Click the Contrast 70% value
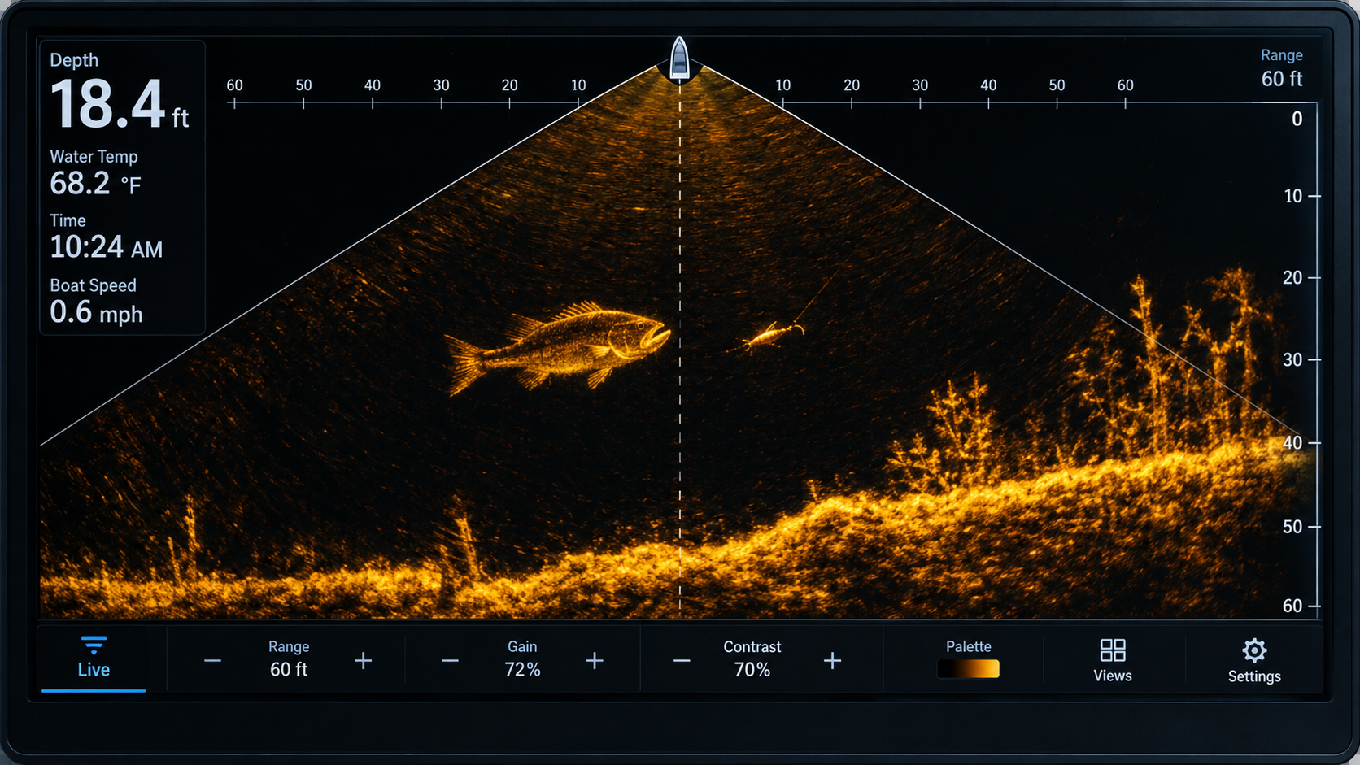 pos(752,669)
